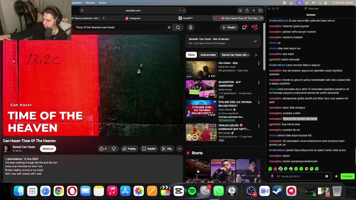Open OBS from the dock
The height and width of the screenshot is (200, 356).
coord(251,191)
